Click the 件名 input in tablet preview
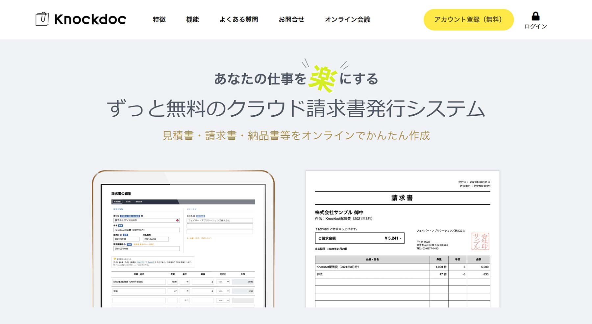 pyautogui.click(x=146, y=230)
